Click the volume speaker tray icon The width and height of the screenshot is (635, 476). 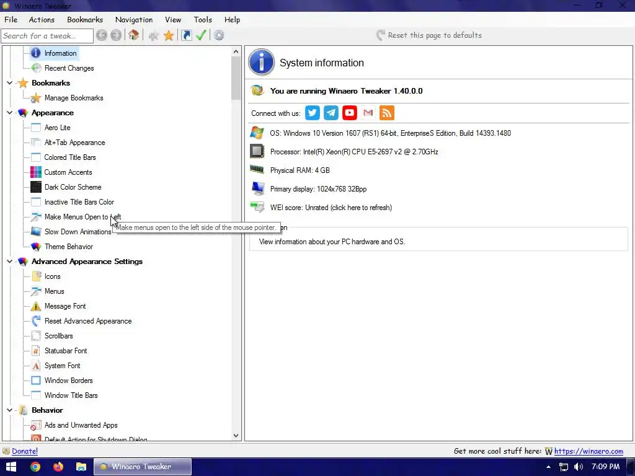(579, 467)
